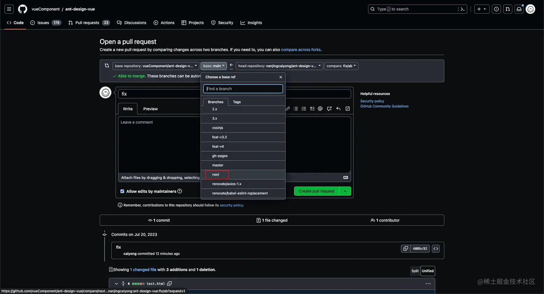Screen dimensions: 544x294
Task: Open GitHub Community Guidelines link
Action: [x=384, y=106]
